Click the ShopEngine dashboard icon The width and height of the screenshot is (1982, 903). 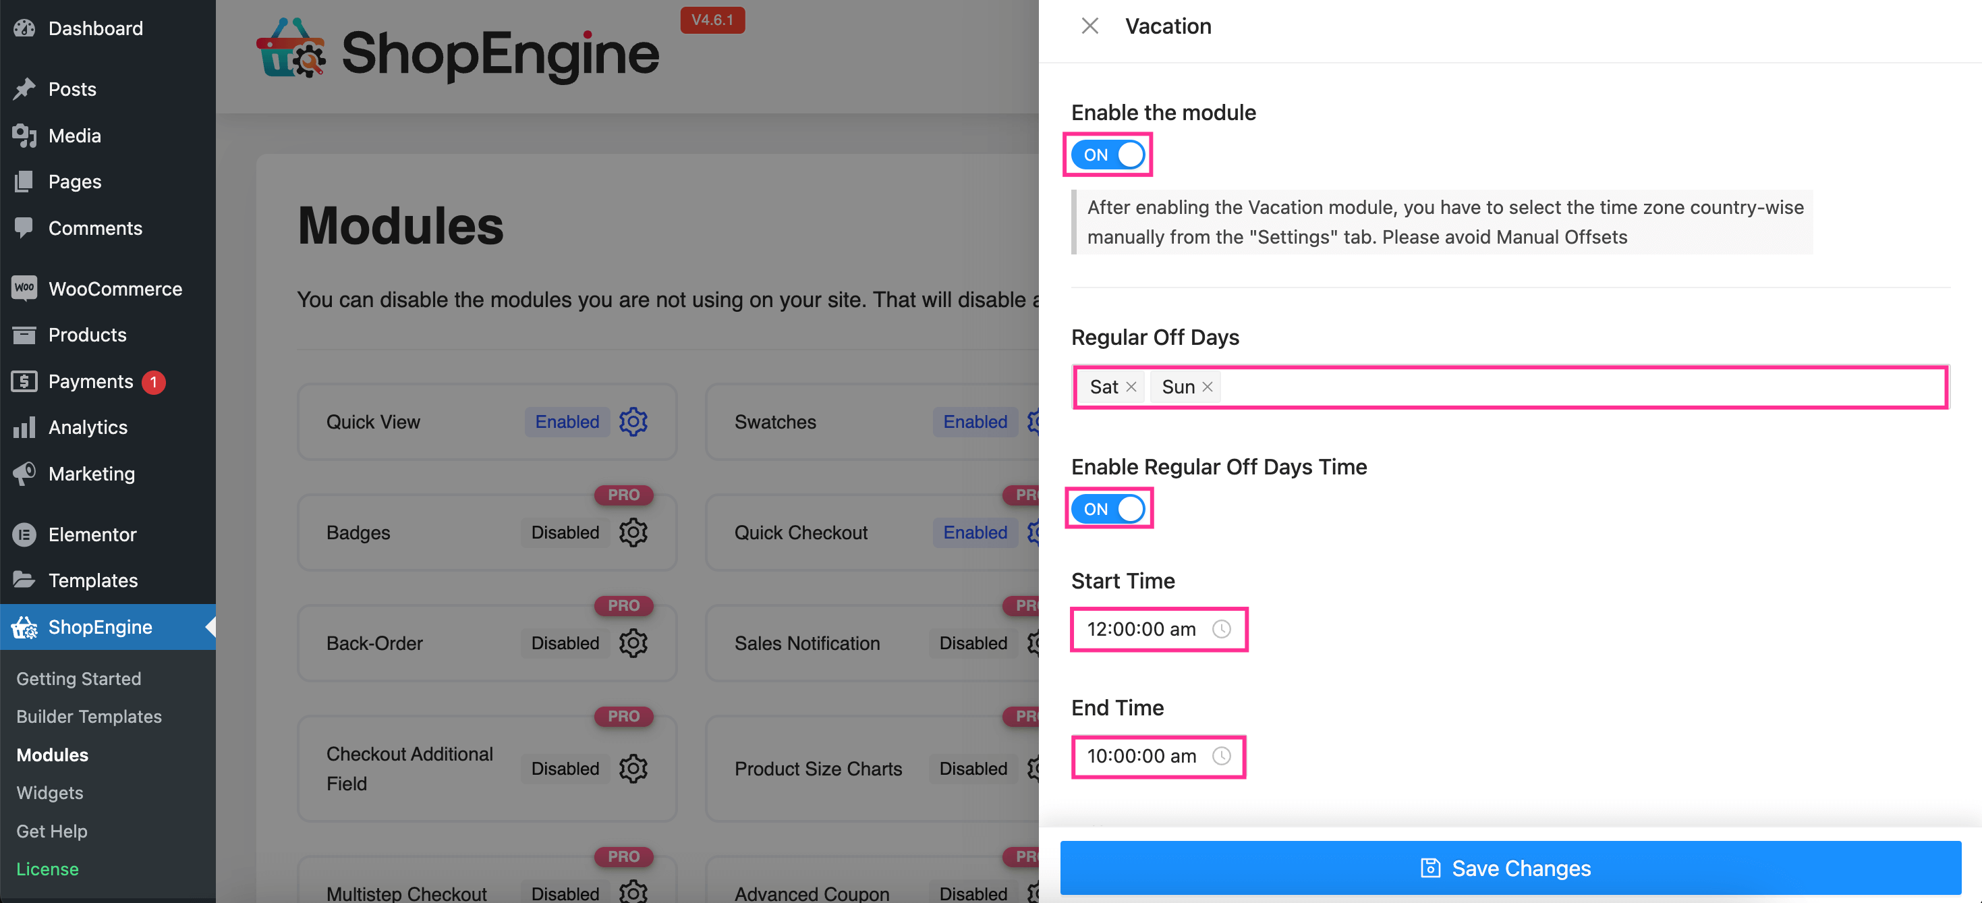click(23, 626)
